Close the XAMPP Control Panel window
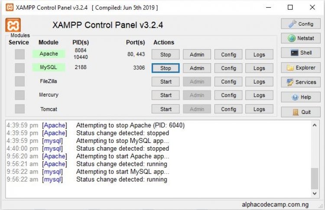The image size is (325, 210). (x=312, y=7)
